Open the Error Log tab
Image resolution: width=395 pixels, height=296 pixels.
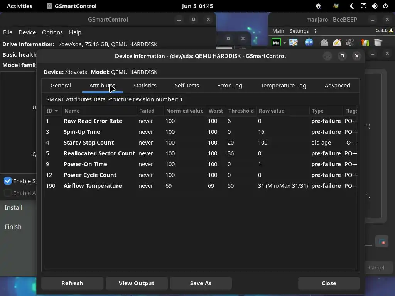click(230, 86)
